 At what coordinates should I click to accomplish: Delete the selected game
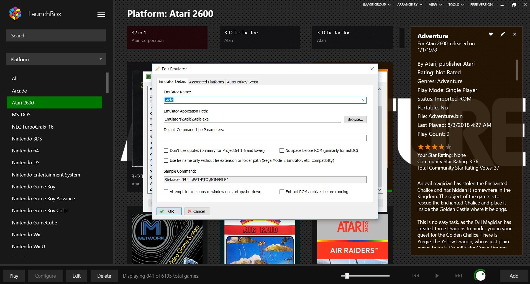(x=104, y=276)
